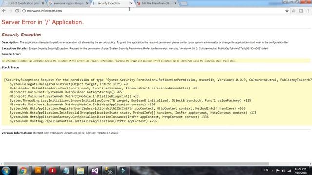Click the Source Error label

(11, 54)
